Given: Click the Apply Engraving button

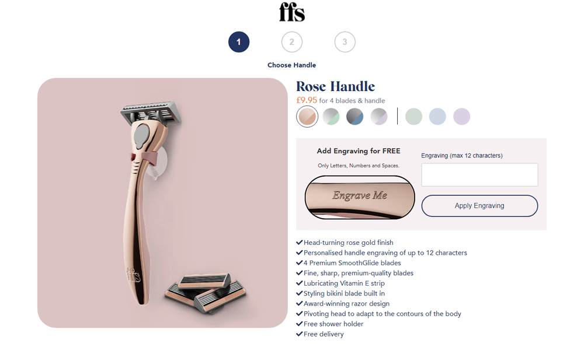Looking at the screenshot, I should click(x=479, y=206).
